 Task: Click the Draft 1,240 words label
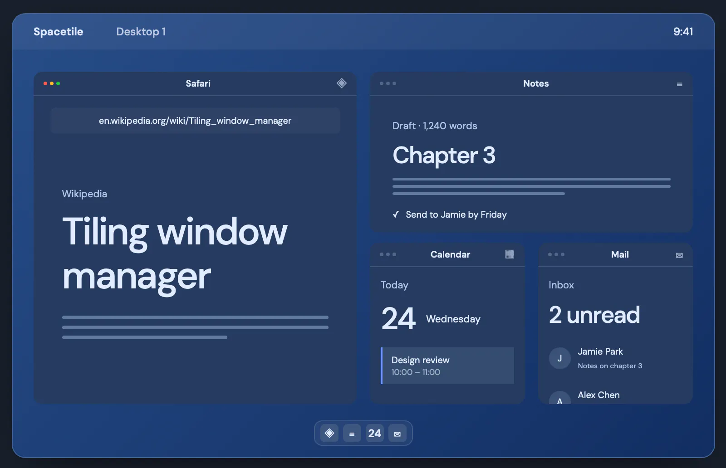[435, 126]
